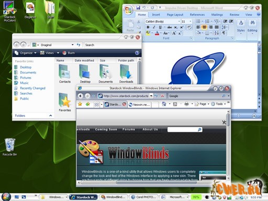
Task: Click the font color red A swatch
Action: [x=157, y=33]
